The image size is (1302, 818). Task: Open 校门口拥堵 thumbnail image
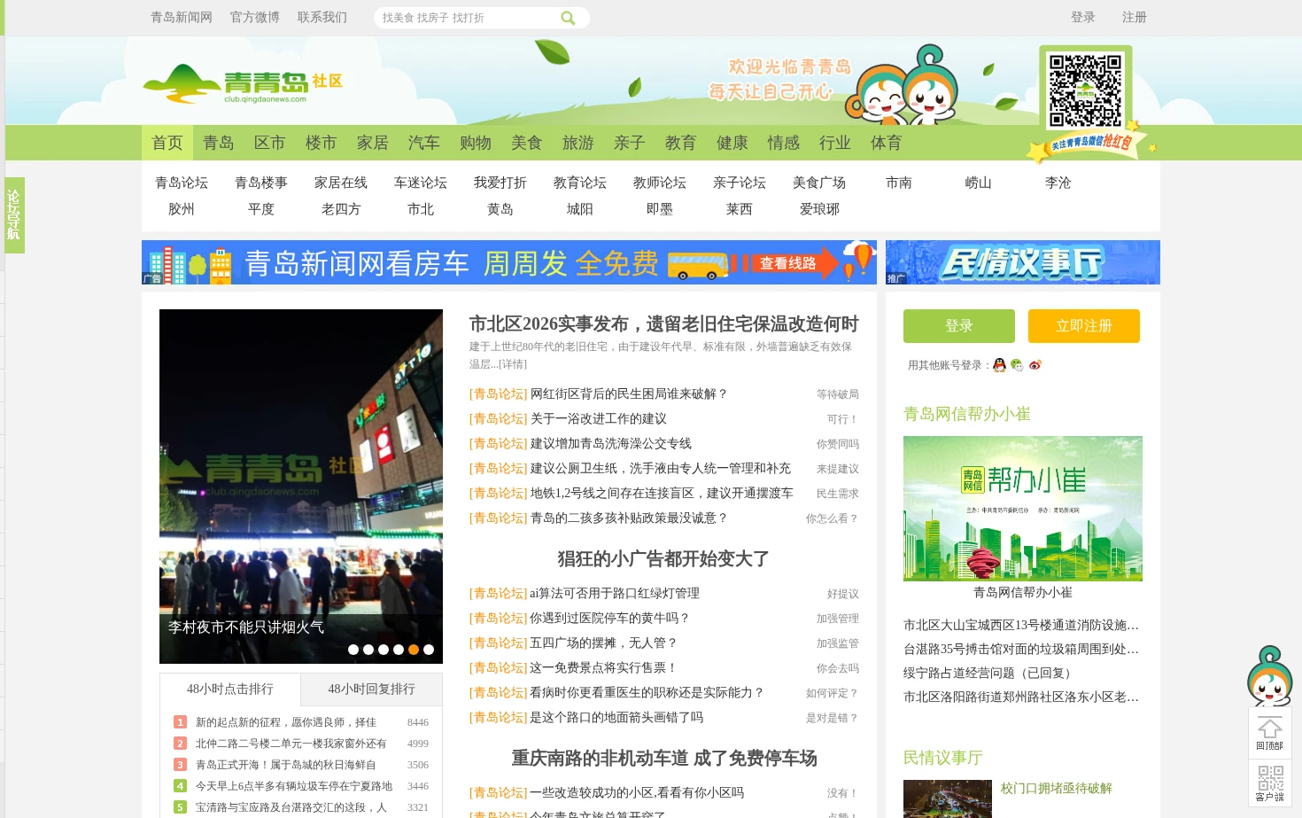tap(948, 799)
